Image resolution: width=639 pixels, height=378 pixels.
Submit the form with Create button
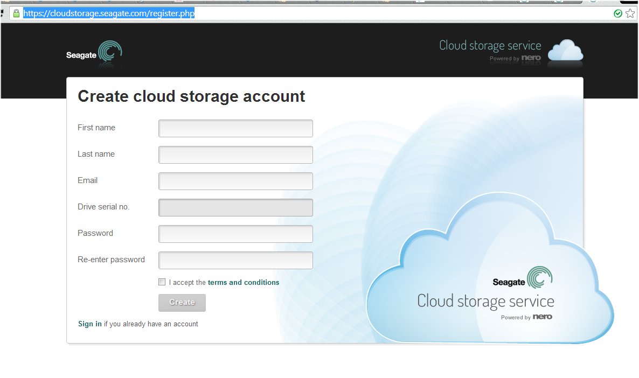click(x=182, y=303)
